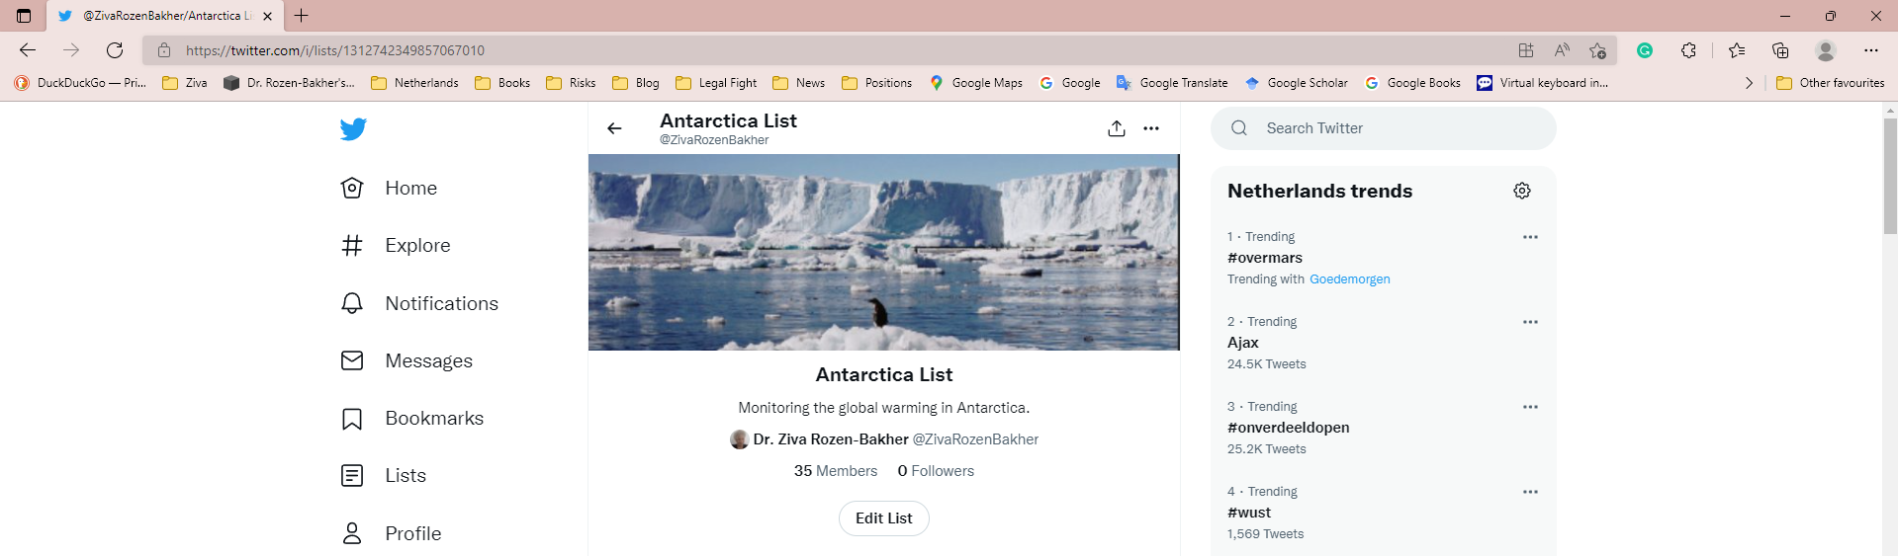This screenshot has width=1898, height=556.
Task: Expand the Positions bookmarks folder
Action: coord(877,83)
